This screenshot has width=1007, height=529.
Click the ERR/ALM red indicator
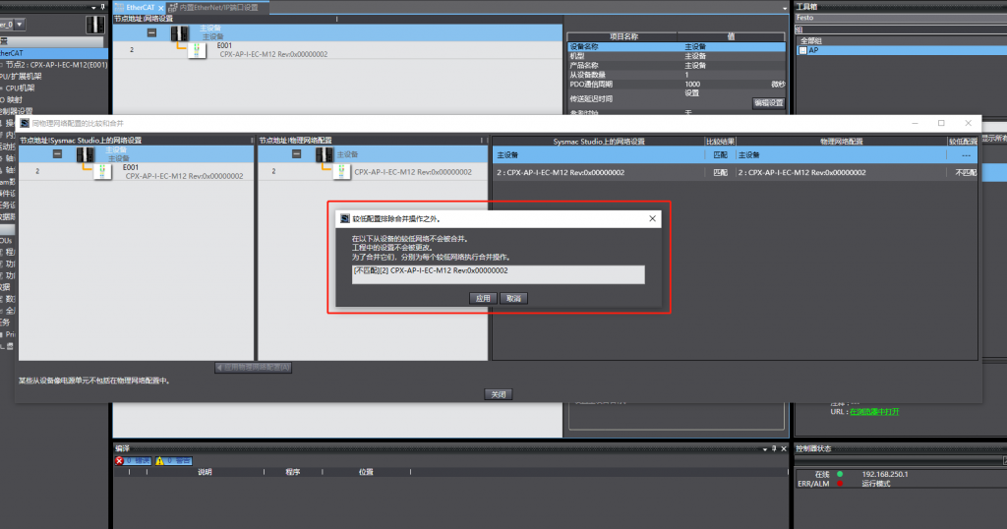840,484
